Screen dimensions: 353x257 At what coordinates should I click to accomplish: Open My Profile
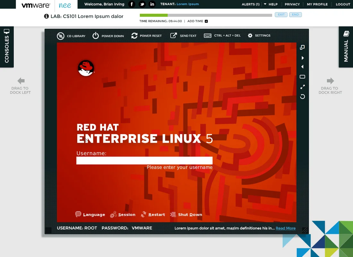pos(317,4)
